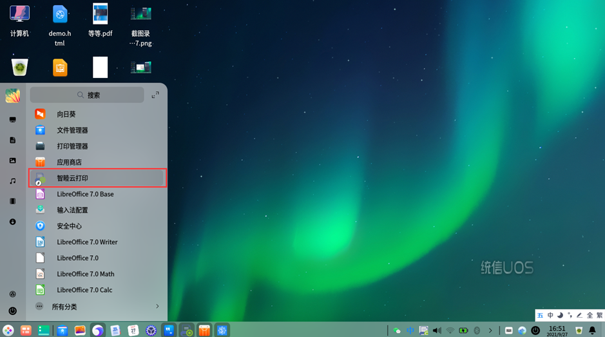Open volume control in the tray

coord(437,331)
